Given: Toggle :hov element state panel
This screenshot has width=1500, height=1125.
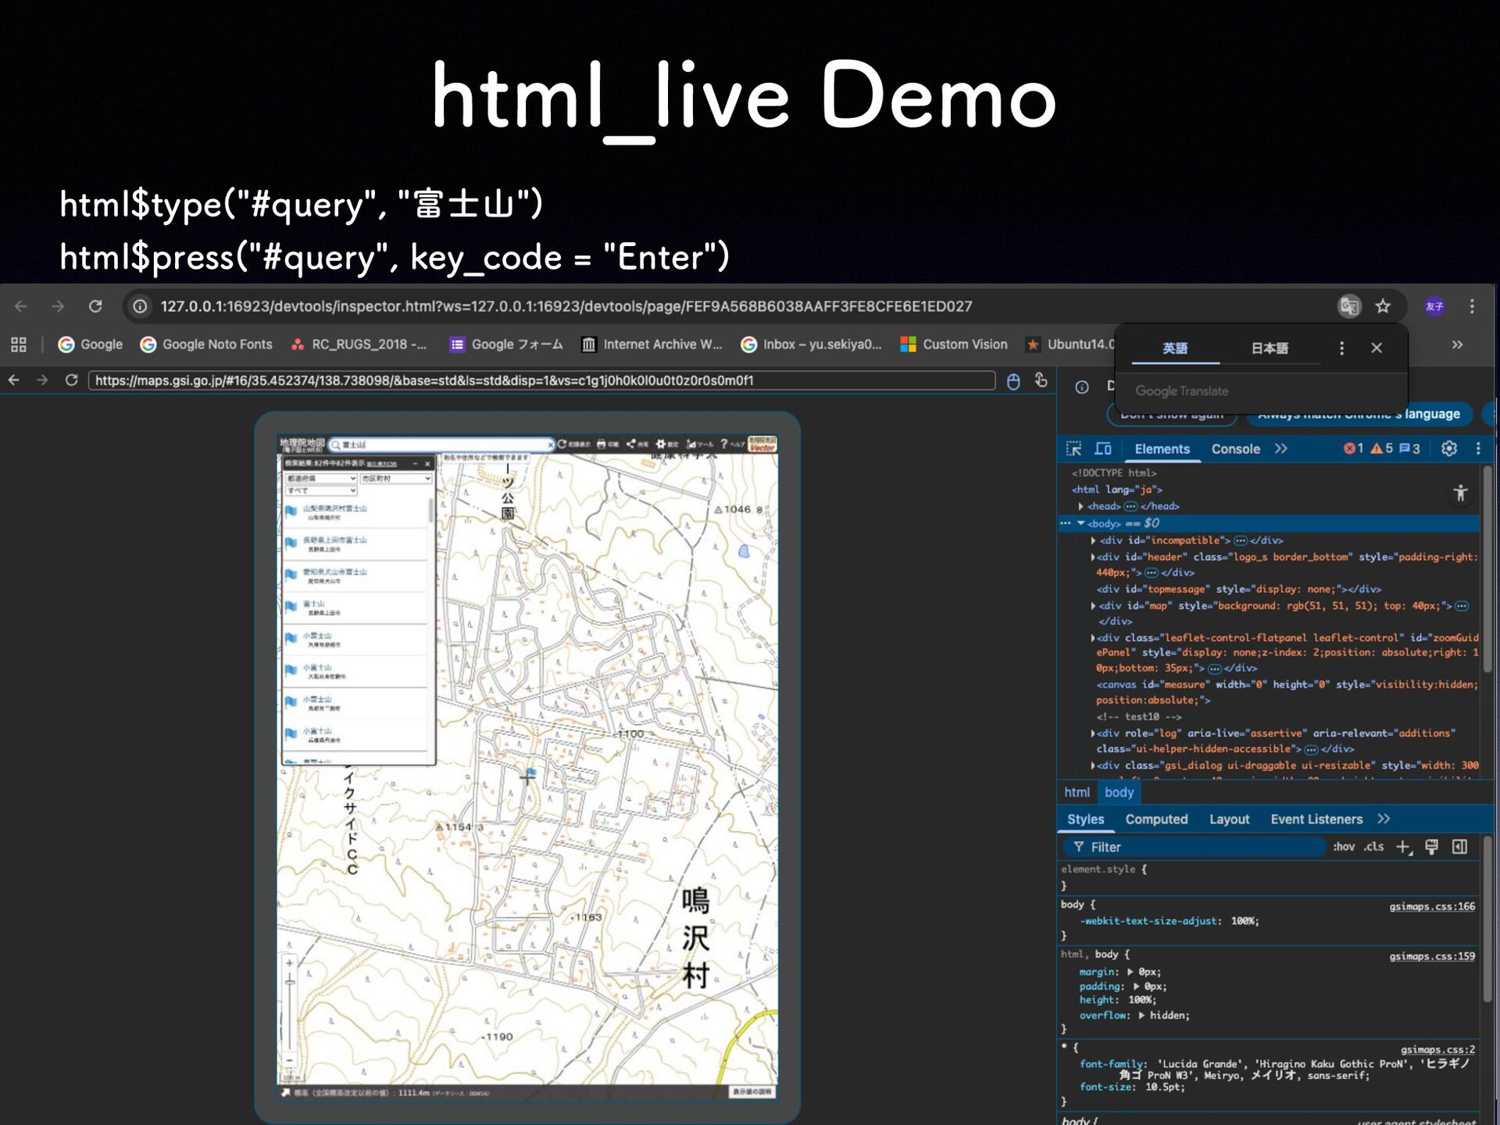Looking at the screenshot, I should (1344, 847).
